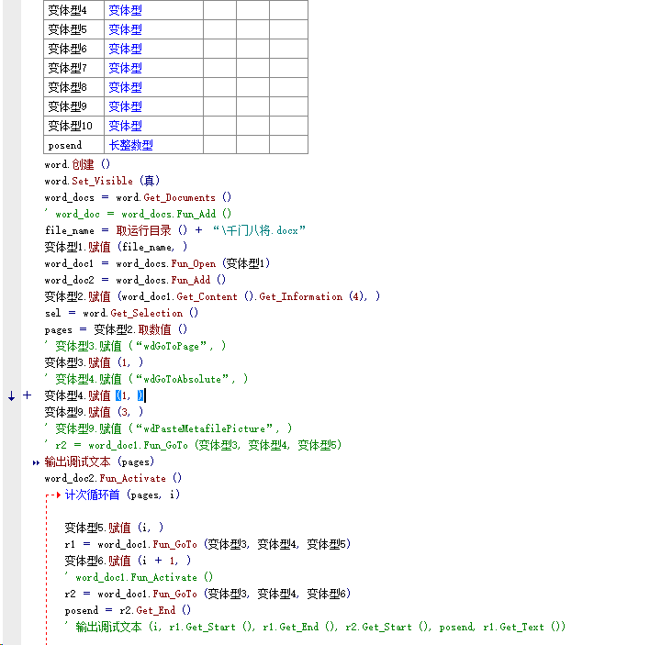Click r2 = word_doc1.Fun_GoTo line with 变体型6
The height and width of the screenshot is (645, 650).
[x=207, y=594]
